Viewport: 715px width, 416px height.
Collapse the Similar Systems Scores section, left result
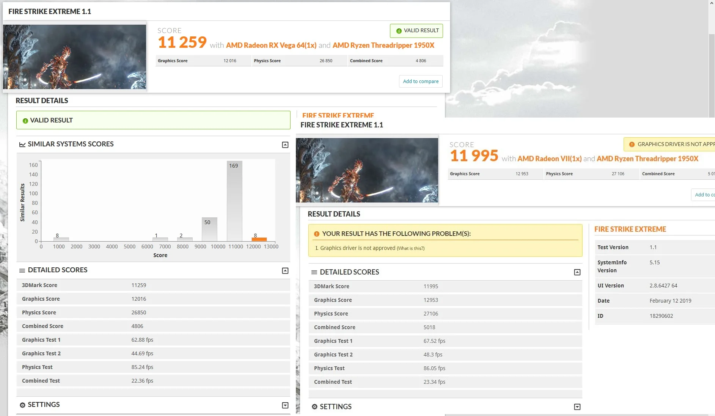point(285,144)
